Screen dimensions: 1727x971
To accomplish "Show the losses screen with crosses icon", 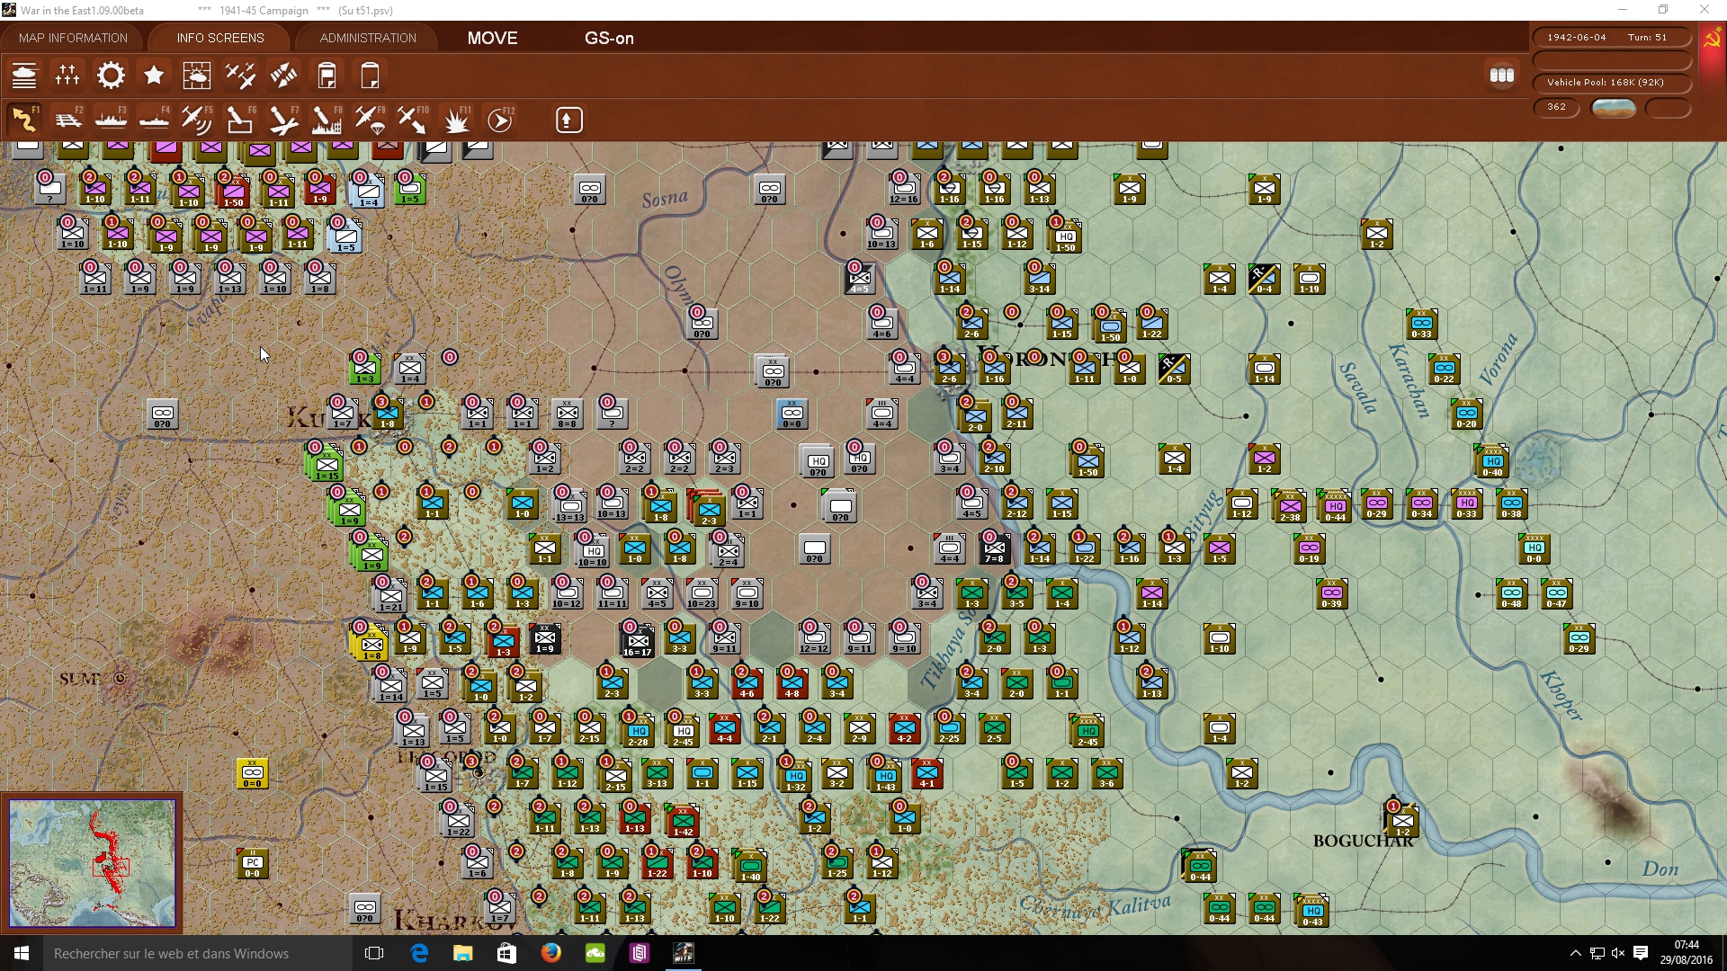I will click(67, 76).
